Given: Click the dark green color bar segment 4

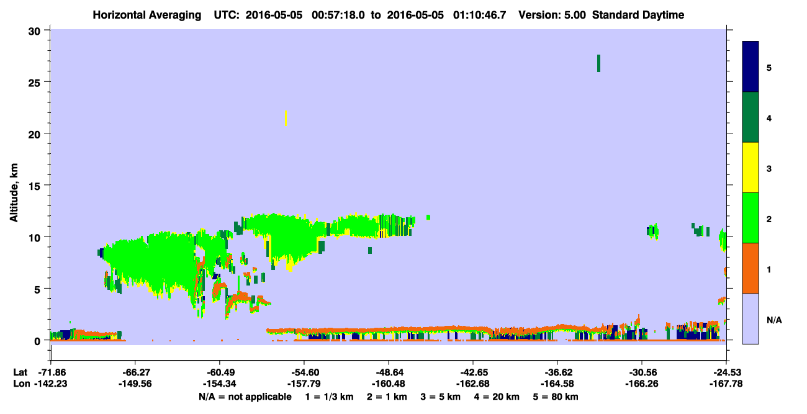Looking at the screenshot, I should tap(751, 117).
